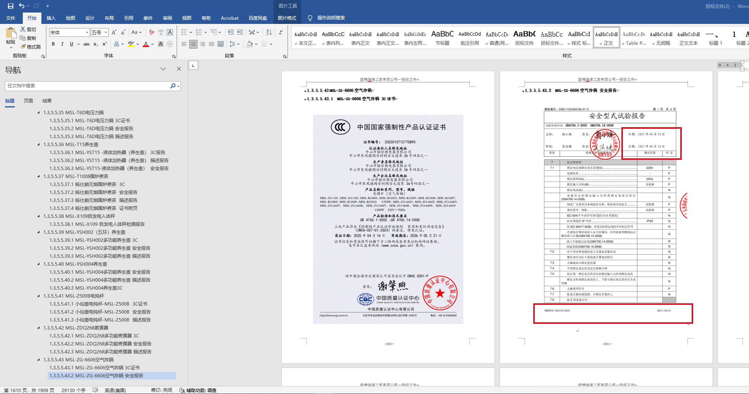Center the paragraph text
Viewport: 749px width, 394px height.
[x=193, y=44]
